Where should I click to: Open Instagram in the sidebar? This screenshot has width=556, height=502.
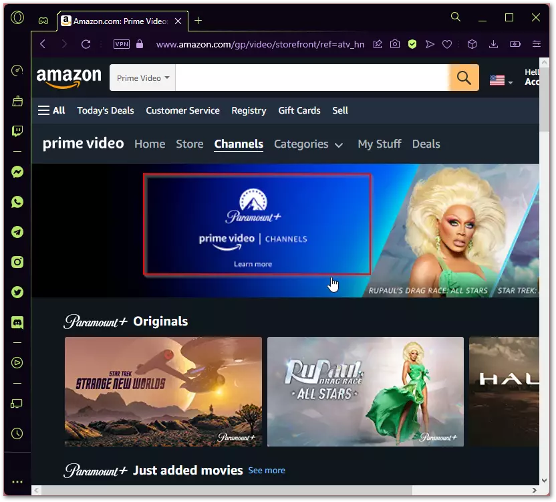[17, 262]
